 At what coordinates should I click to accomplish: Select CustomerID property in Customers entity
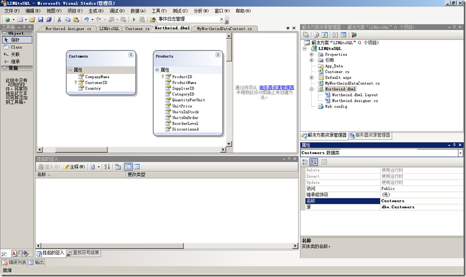pyautogui.click(x=96, y=83)
